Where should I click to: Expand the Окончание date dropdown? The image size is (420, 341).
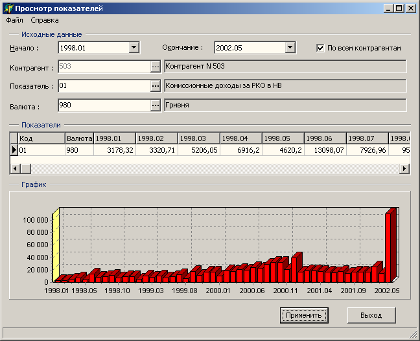pos(290,48)
